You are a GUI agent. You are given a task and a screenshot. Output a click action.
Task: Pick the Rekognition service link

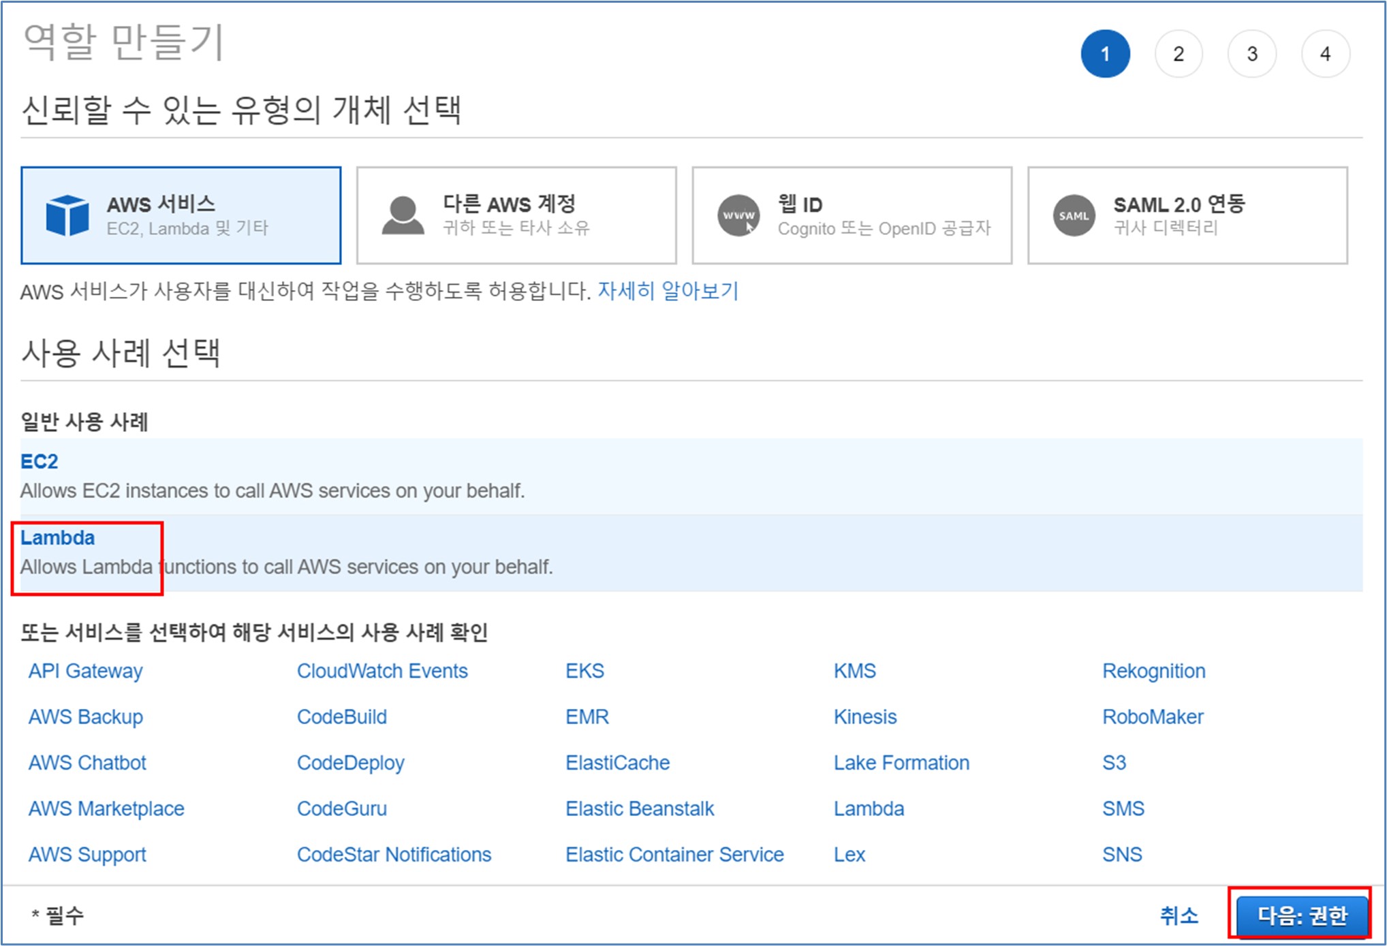[x=1153, y=671]
